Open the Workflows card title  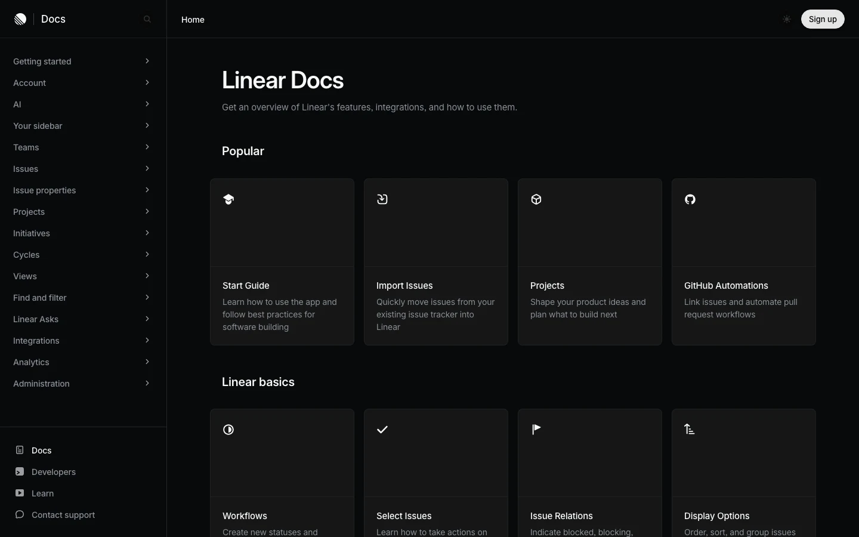coord(245,516)
